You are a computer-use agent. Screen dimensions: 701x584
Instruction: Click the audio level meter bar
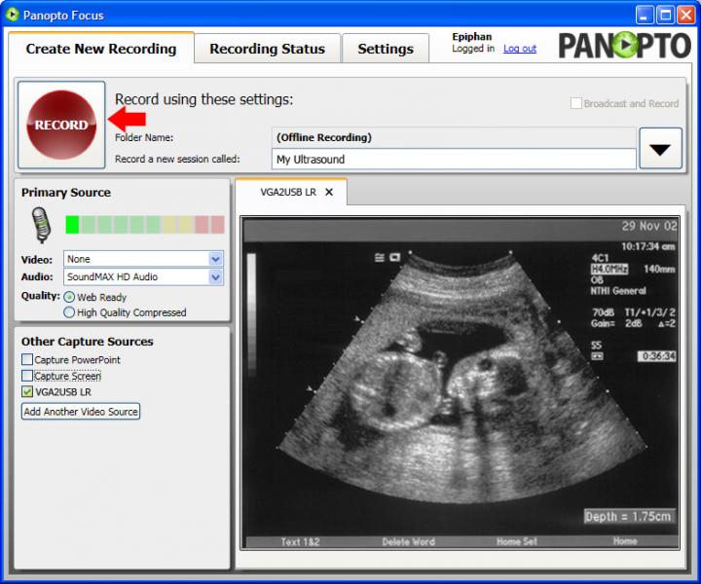(x=144, y=225)
